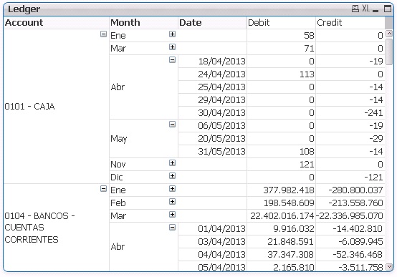Select date 04/04/2013

tap(212, 255)
